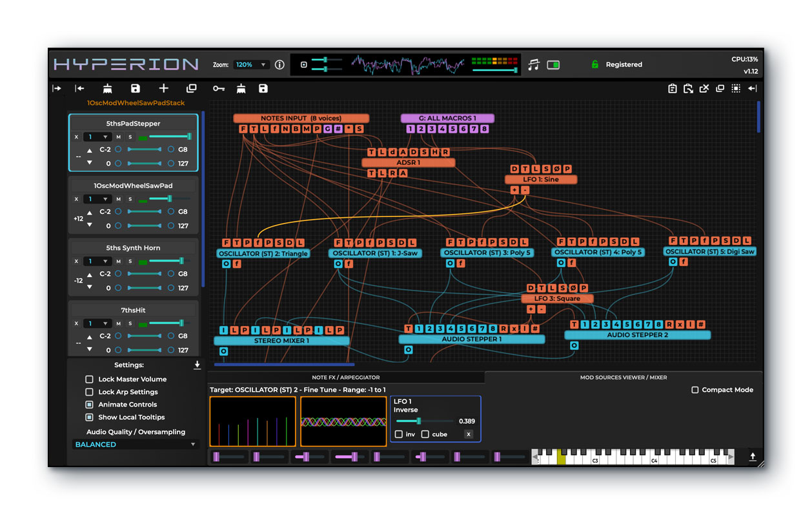Mute the 5ths Synth Horn layer
Image resolution: width=812 pixels, height=509 pixels.
click(x=118, y=261)
